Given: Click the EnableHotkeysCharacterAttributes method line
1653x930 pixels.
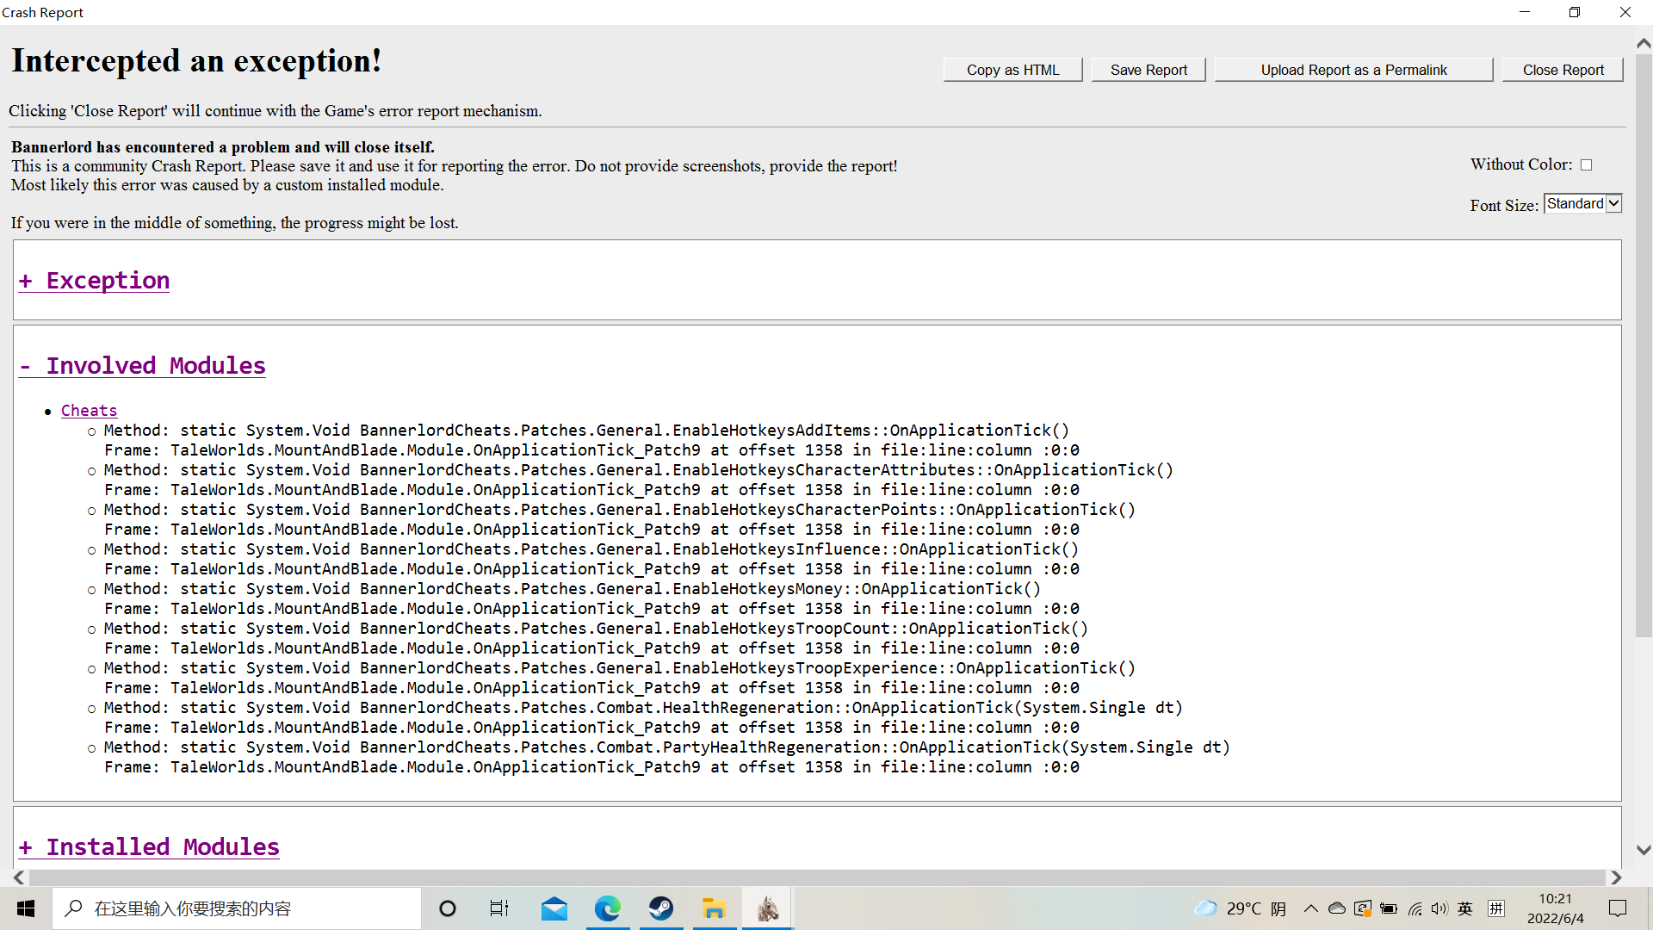Looking at the screenshot, I should [x=639, y=470].
